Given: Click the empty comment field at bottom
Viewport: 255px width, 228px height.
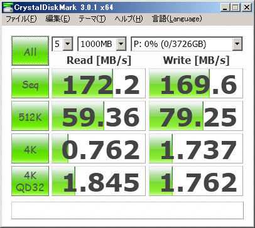Looking at the screenshot, I should pyautogui.click(x=127, y=210).
